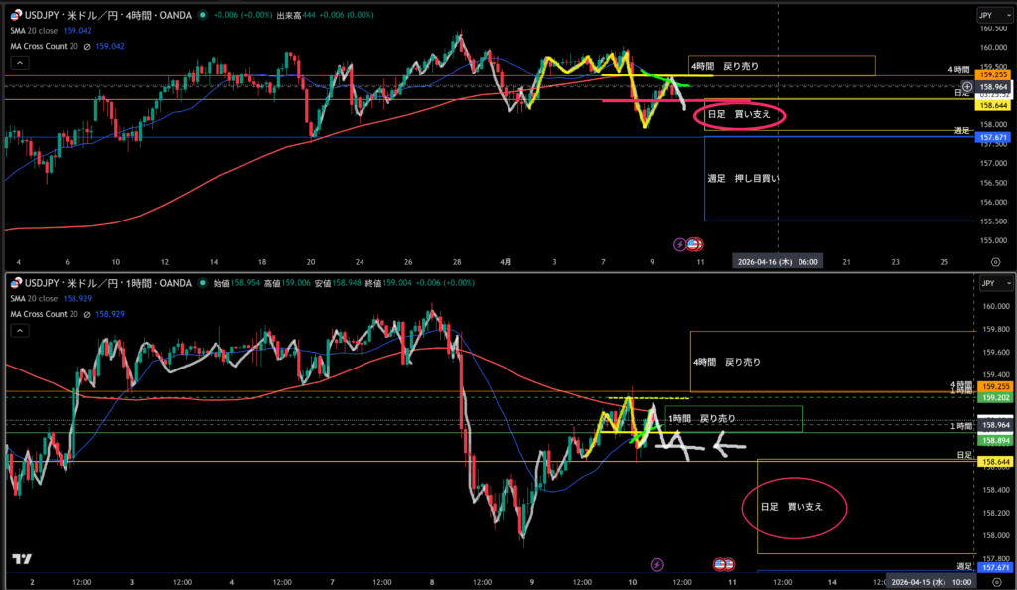The width and height of the screenshot is (1017, 590).
Task: Click the green market status dot on 4-hour chart
Action: pyautogui.click(x=203, y=15)
